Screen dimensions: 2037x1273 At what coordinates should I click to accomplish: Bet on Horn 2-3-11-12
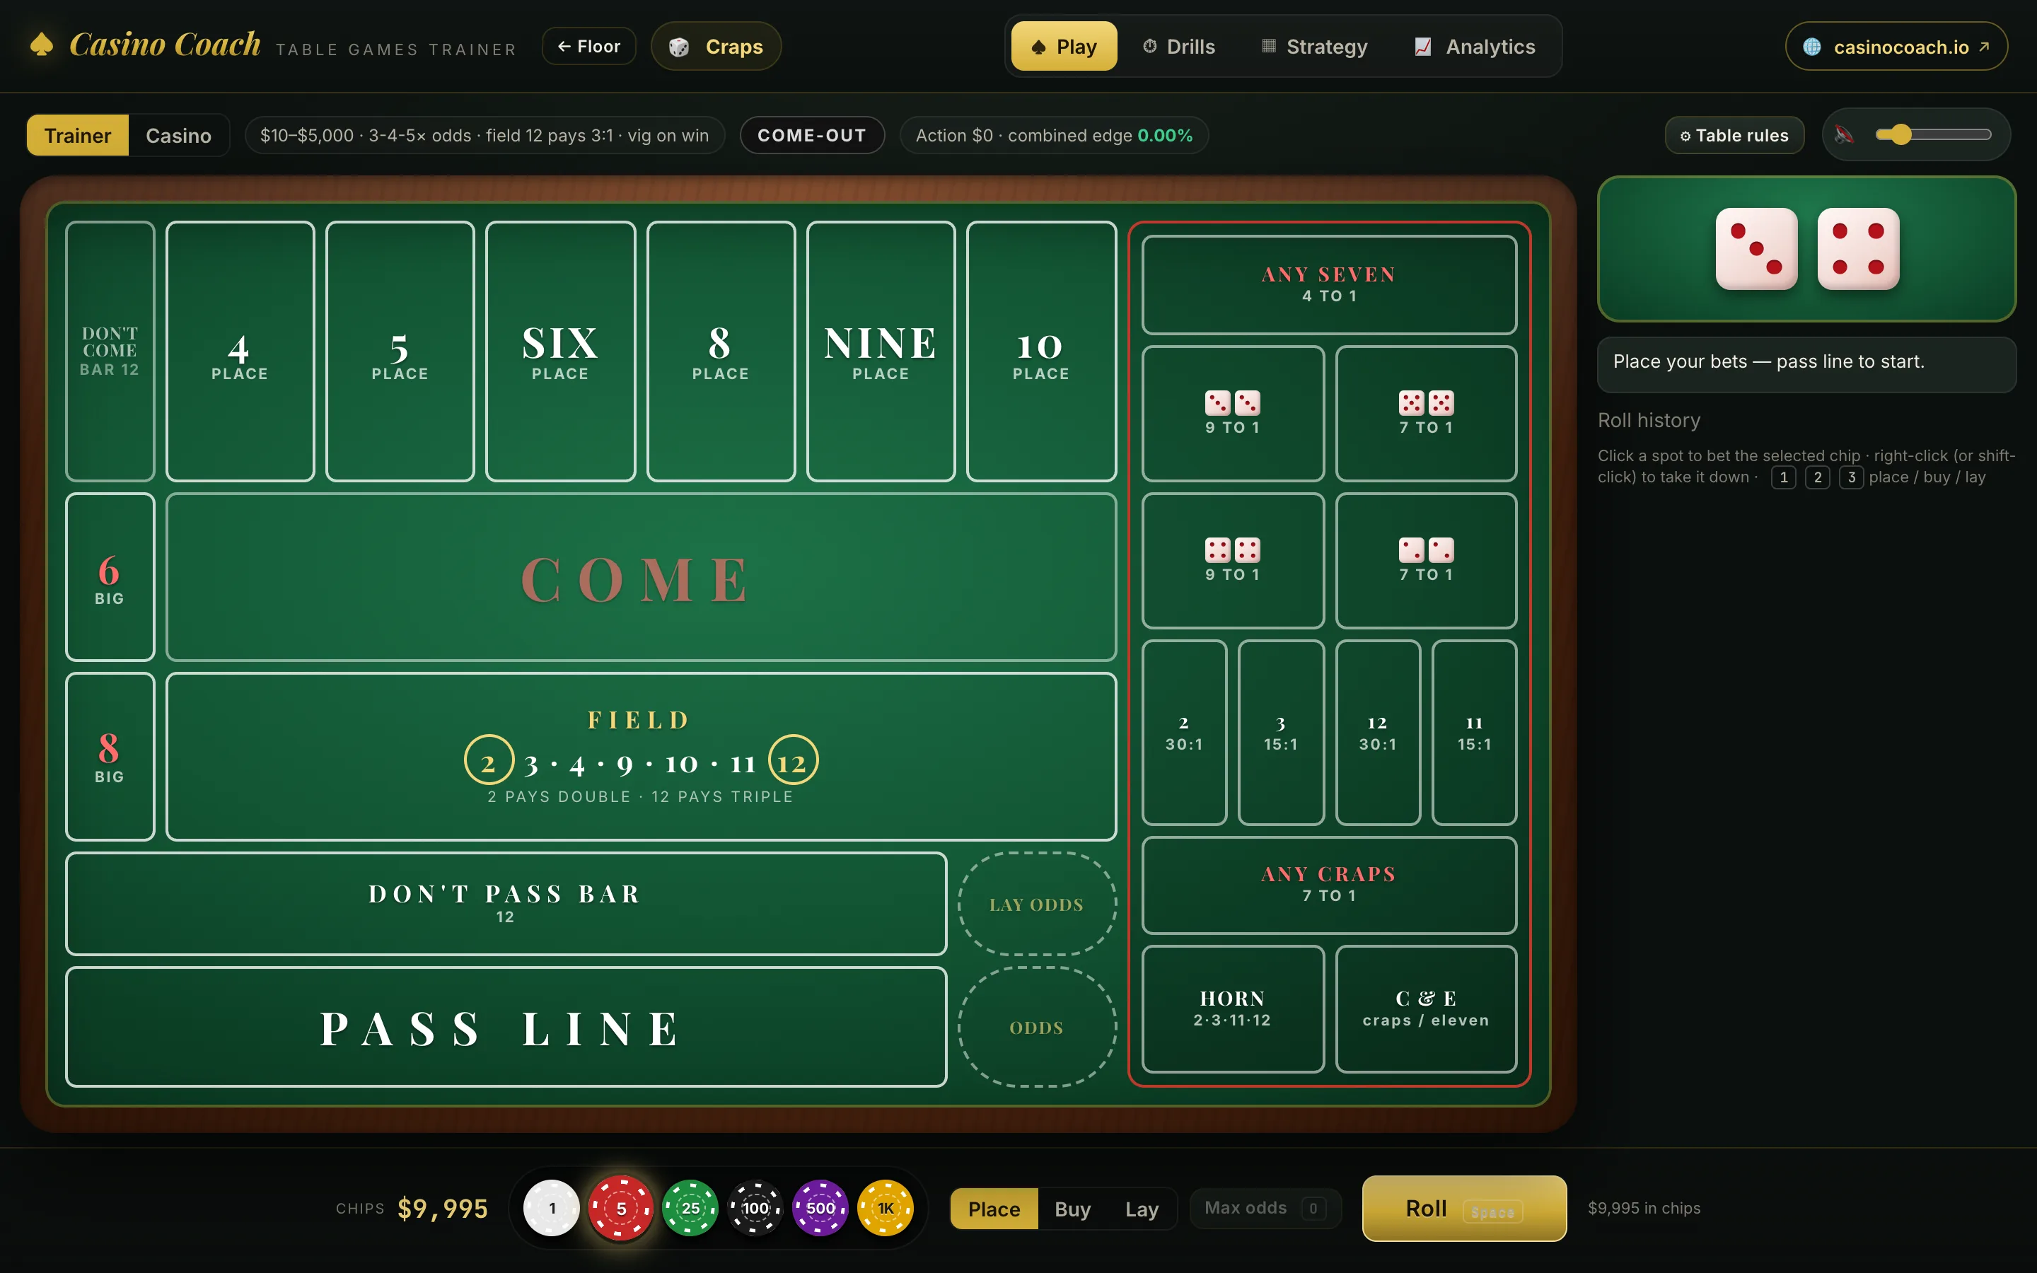click(x=1232, y=1008)
